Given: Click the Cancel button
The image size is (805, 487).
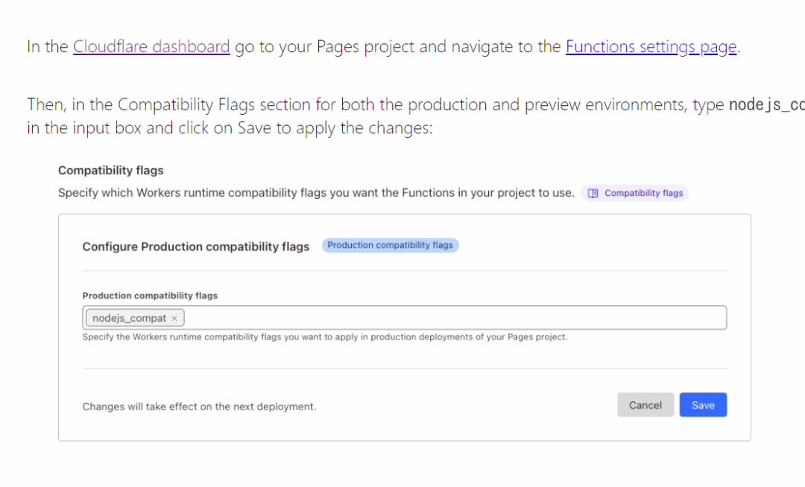Looking at the screenshot, I should pos(645,405).
